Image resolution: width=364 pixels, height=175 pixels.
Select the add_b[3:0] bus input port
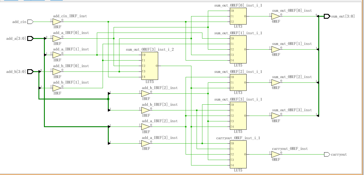coord(30,71)
